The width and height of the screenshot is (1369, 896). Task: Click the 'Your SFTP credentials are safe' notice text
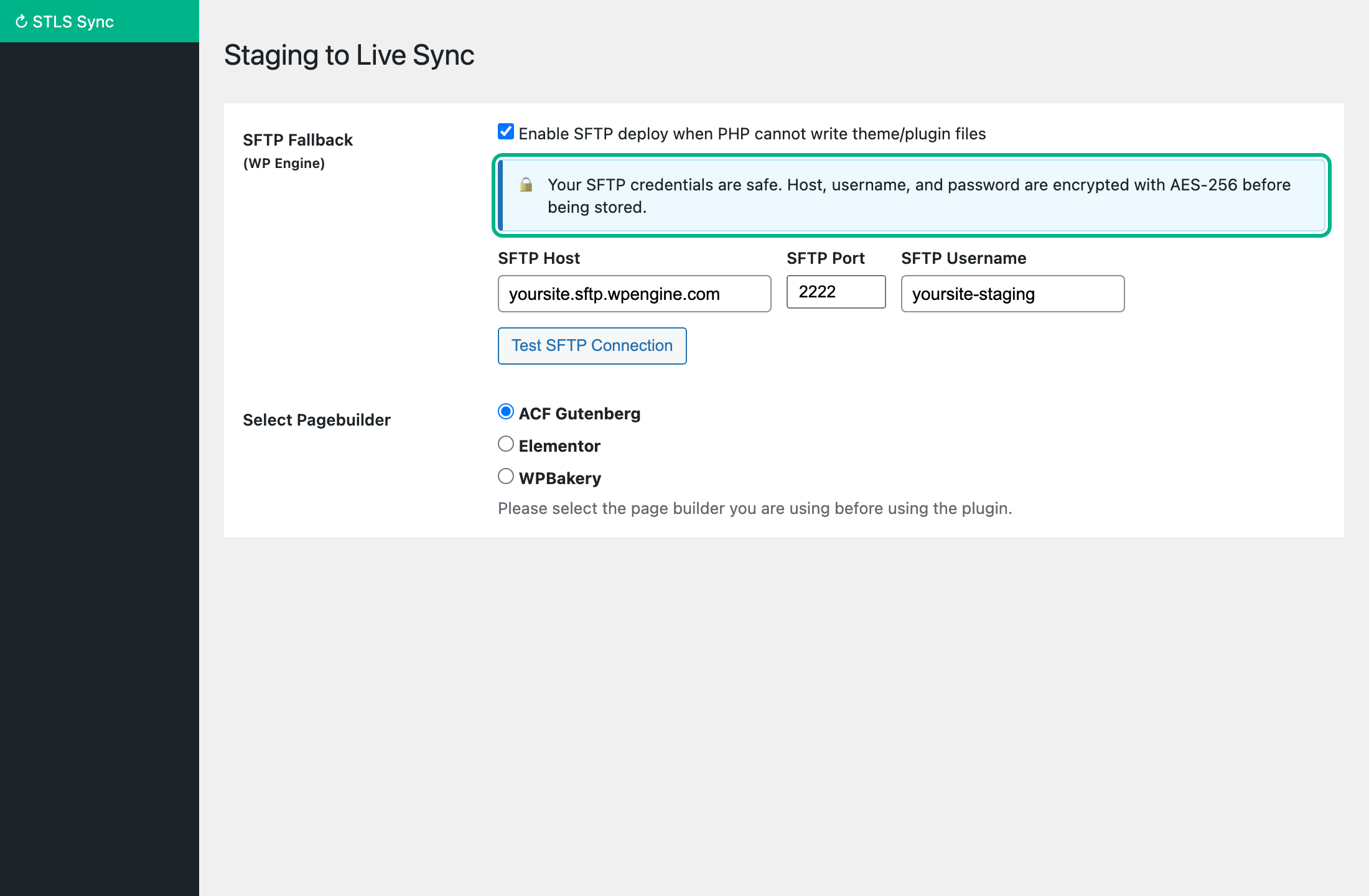coord(919,196)
